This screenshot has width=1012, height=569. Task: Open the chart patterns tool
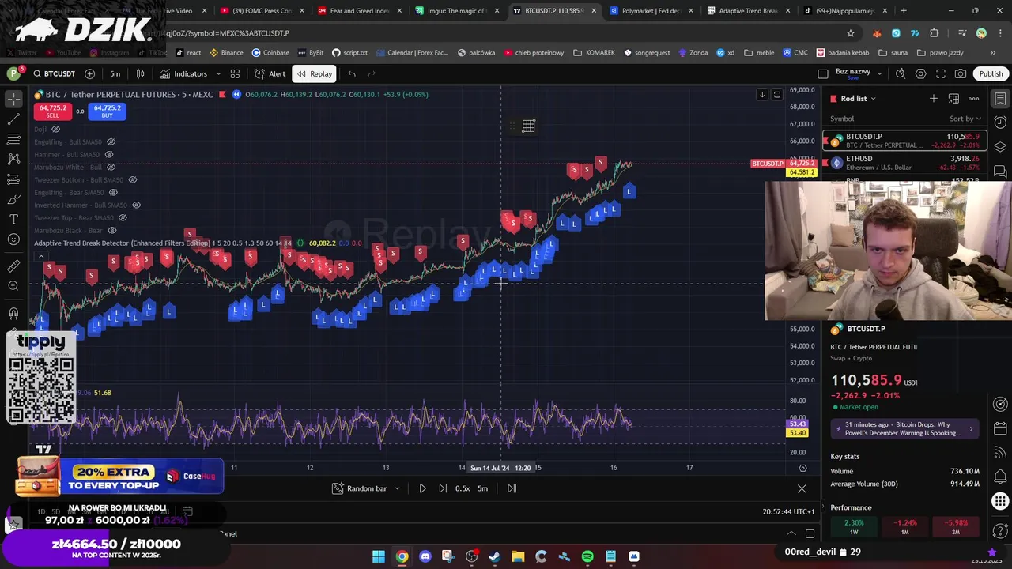[x=13, y=159]
